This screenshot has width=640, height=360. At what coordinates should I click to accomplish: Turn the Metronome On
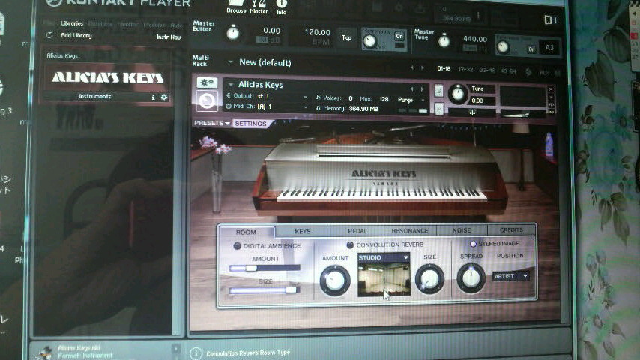coord(399,36)
